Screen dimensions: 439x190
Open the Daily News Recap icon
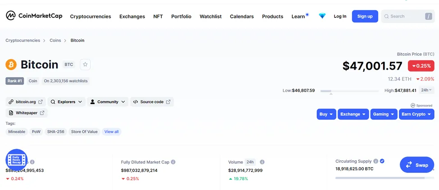(x=17, y=160)
